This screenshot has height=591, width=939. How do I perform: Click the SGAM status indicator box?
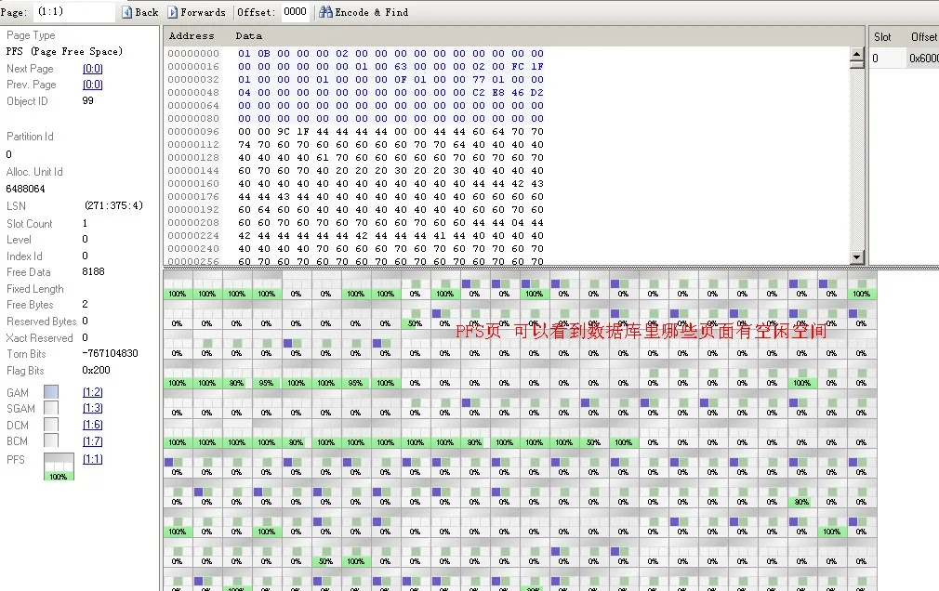point(51,409)
